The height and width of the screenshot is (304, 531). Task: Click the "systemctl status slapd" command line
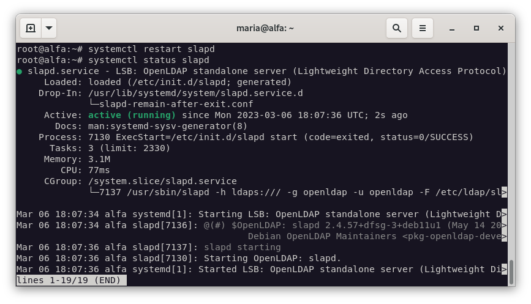click(149, 60)
